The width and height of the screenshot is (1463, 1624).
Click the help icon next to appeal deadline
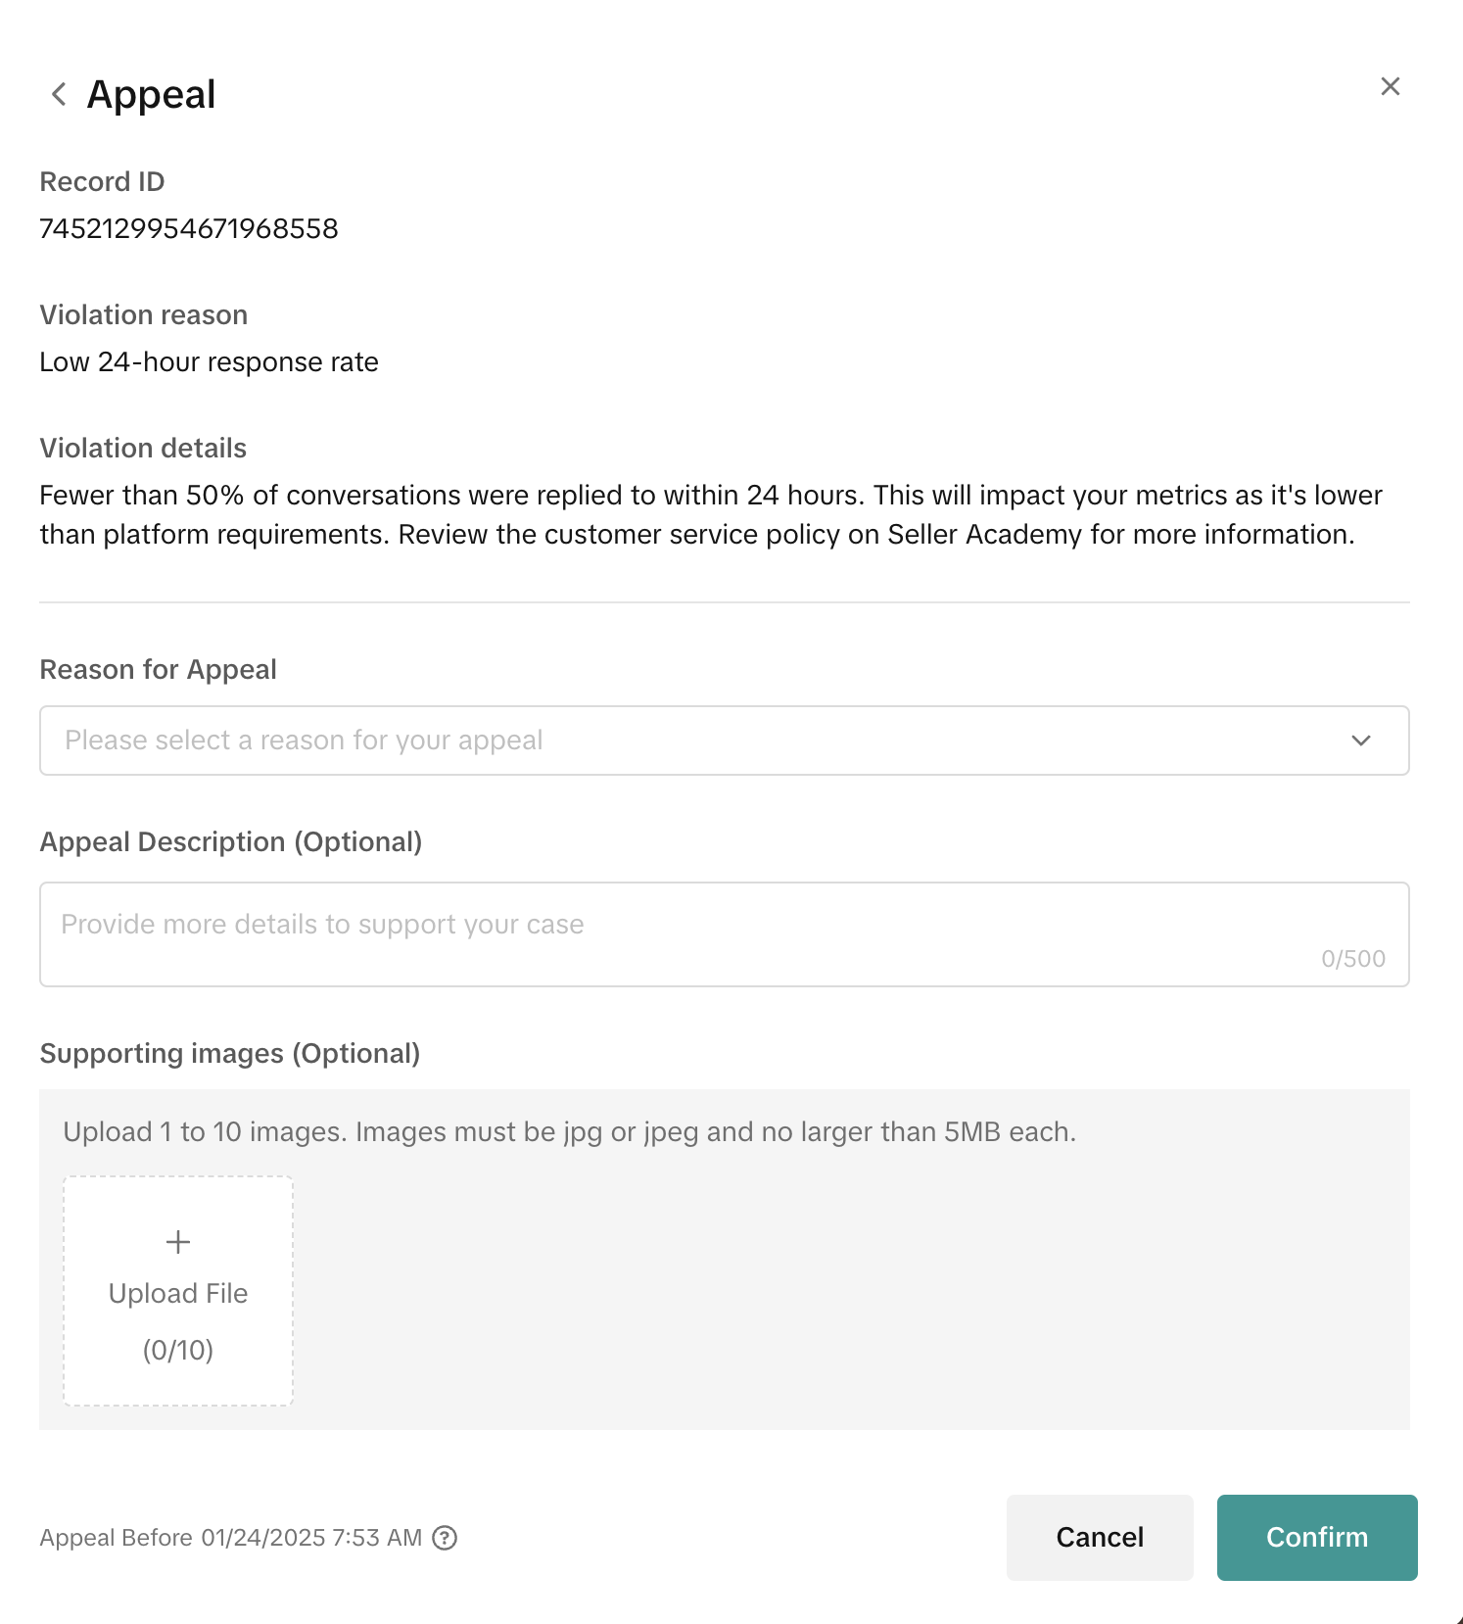(445, 1538)
